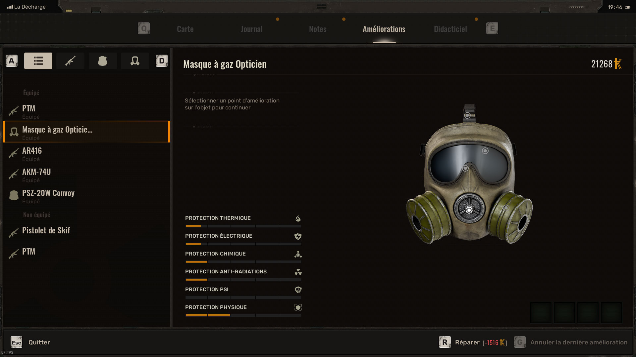Open the Didacticiel tab
Screen dimensions: 636x357
click(450, 29)
